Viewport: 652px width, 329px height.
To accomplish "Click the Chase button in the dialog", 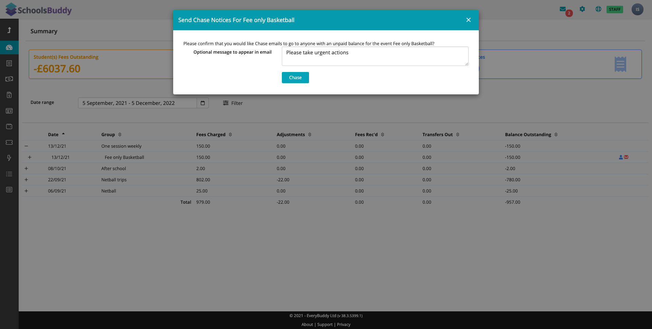I will point(295,78).
